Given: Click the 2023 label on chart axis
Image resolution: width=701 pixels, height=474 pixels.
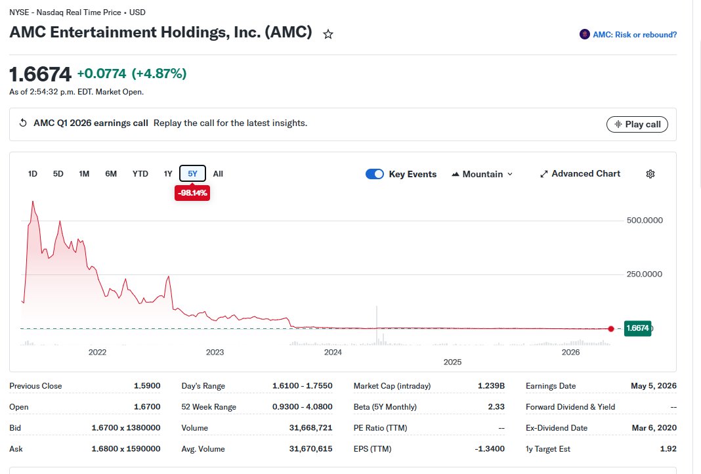Looking at the screenshot, I should coord(215,353).
